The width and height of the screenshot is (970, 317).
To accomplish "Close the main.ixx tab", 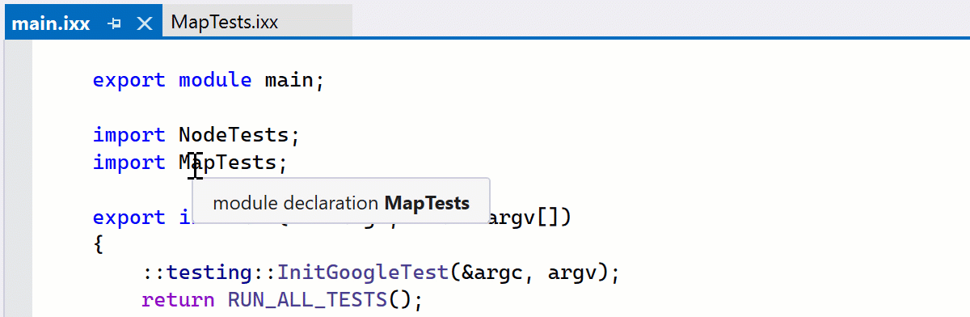I will pyautogui.click(x=145, y=23).
